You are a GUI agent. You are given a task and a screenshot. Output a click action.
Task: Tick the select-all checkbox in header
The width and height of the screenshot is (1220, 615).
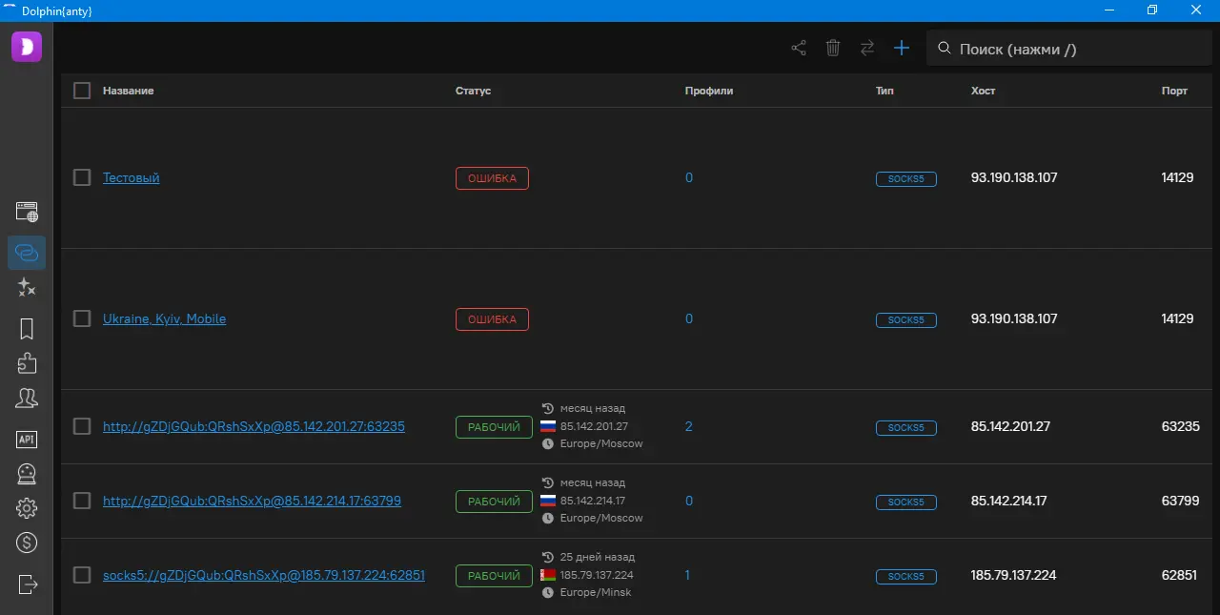82,91
